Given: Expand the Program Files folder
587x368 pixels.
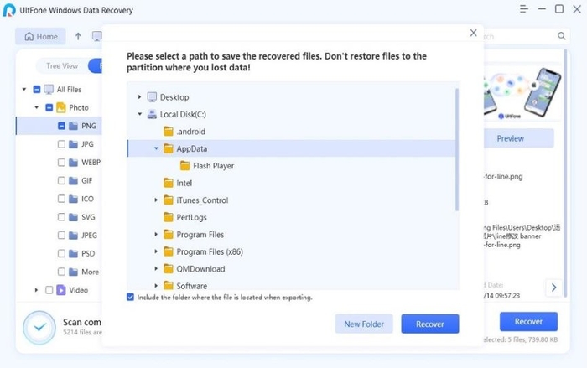Looking at the screenshot, I should (x=157, y=235).
